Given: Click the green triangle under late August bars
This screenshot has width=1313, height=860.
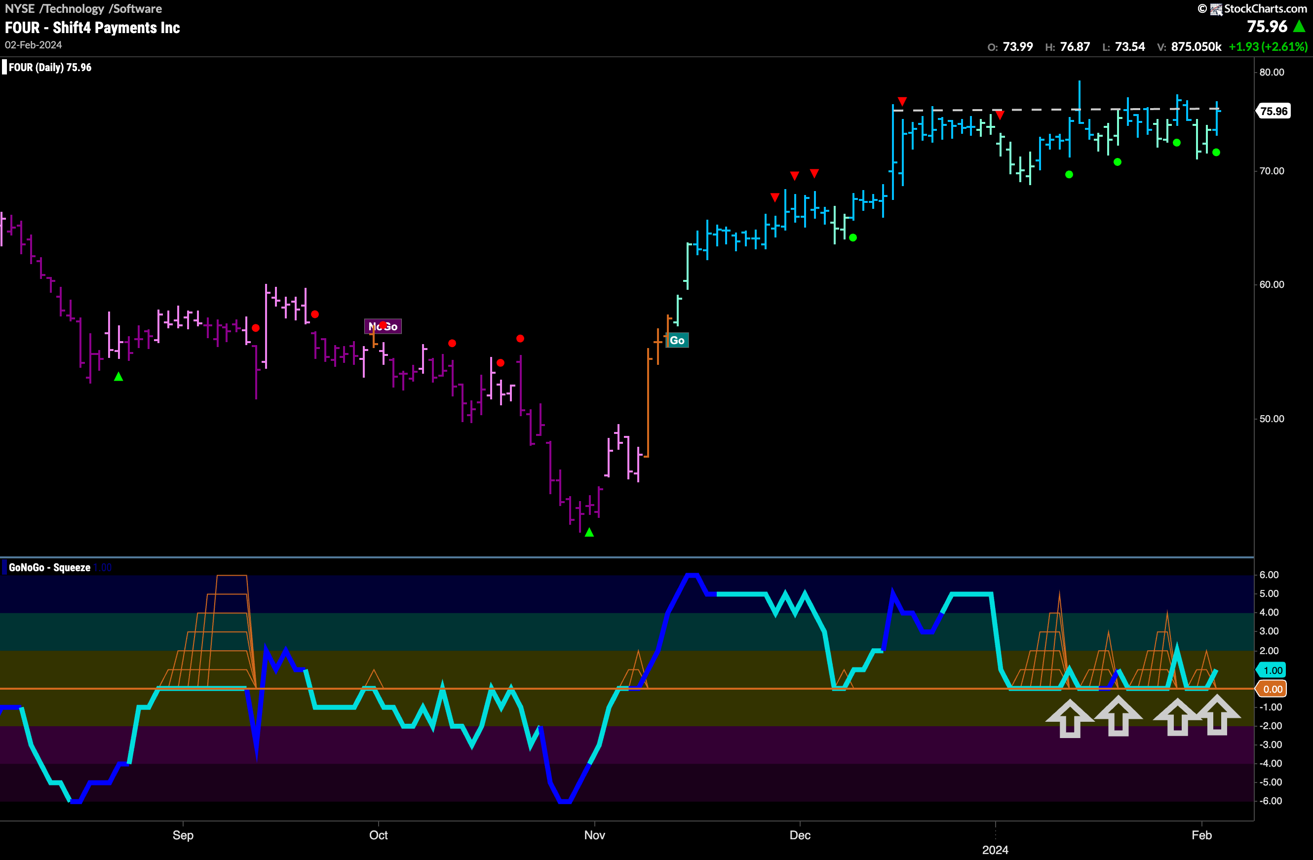Looking at the screenshot, I should tap(118, 377).
